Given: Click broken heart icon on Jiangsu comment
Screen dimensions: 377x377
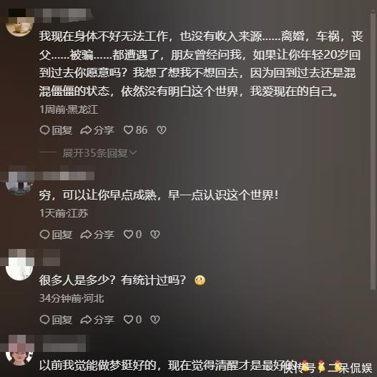Looking at the screenshot, I should point(155,235).
